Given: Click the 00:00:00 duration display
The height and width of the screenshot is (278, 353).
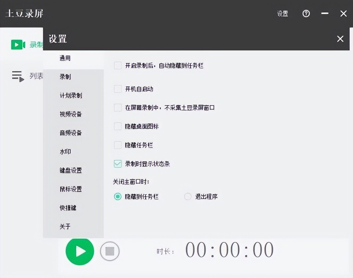Looking at the screenshot, I should pyautogui.click(x=229, y=250).
